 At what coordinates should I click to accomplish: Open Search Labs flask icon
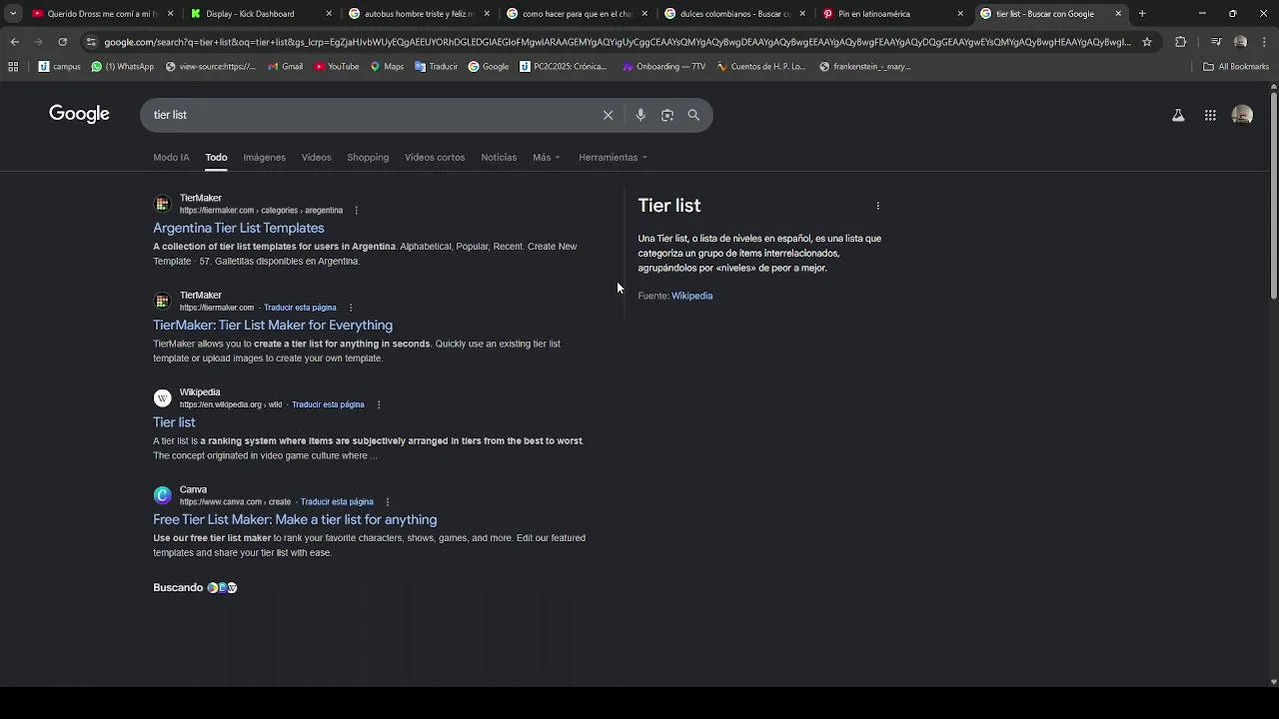[x=1178, y=115]
